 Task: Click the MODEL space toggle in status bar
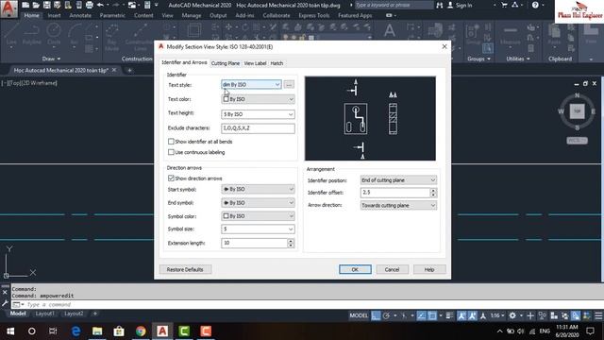click(x=359, y=315)
